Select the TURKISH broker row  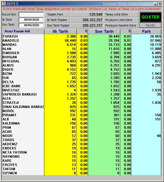point(82,36)
